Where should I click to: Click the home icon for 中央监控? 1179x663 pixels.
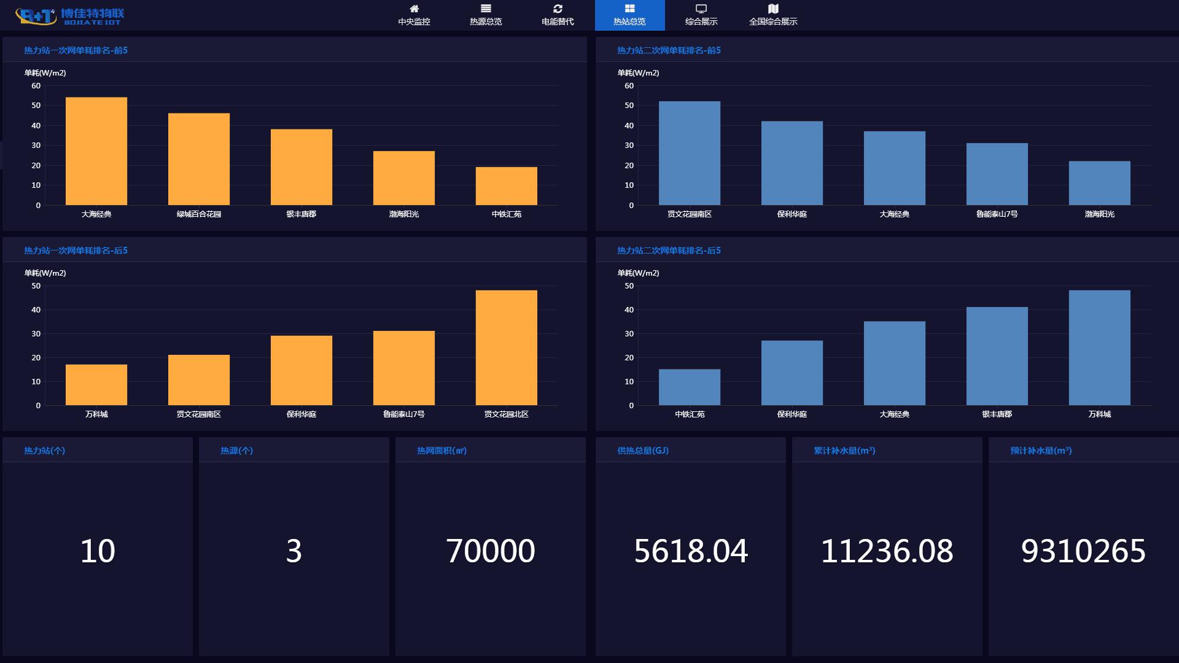pyautogui.click(x=414, y=9)
